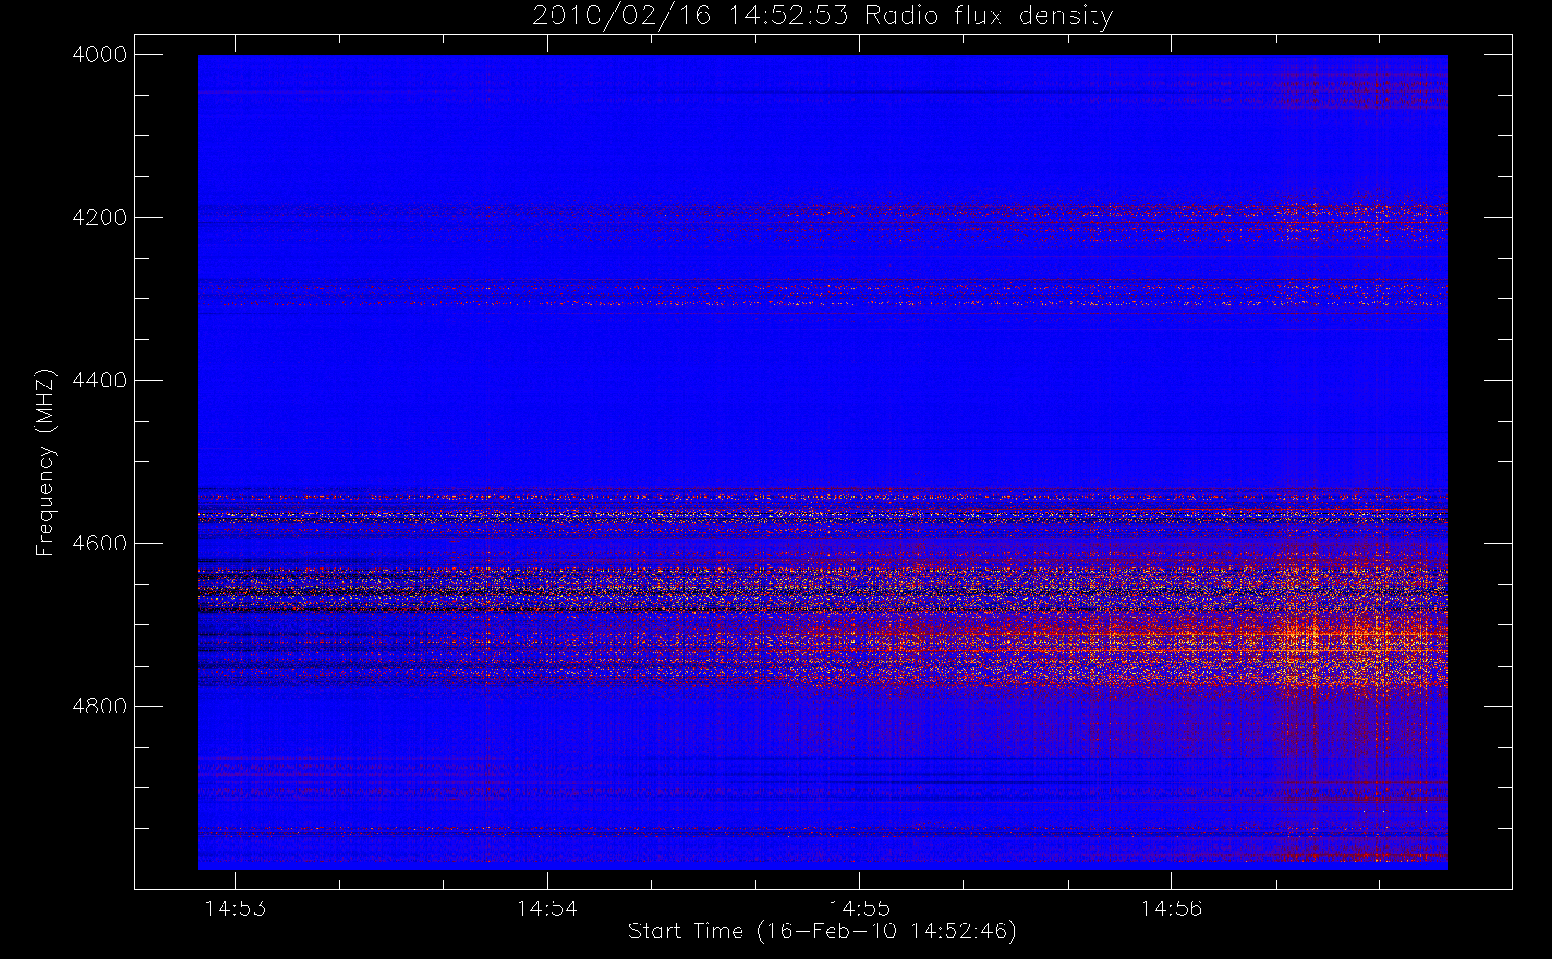
Task: Select the 4200 frequency tick label
Action: click(x=100, y=218)
